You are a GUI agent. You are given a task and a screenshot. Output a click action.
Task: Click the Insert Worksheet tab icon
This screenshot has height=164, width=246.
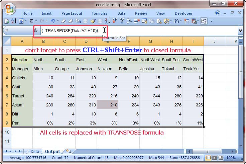pyautogui.click(x=69, y=151)
